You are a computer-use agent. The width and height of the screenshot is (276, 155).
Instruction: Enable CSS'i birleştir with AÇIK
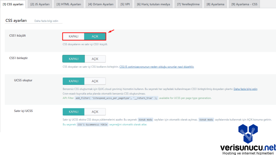click(x=95, y=59)
